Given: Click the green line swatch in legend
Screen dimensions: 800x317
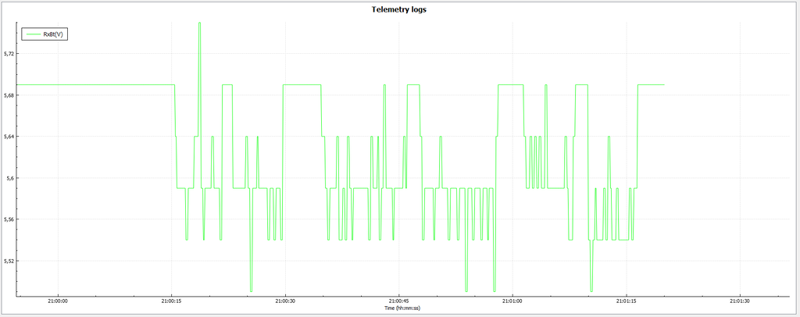Looking at the screenshot, I should click(33, 34).
